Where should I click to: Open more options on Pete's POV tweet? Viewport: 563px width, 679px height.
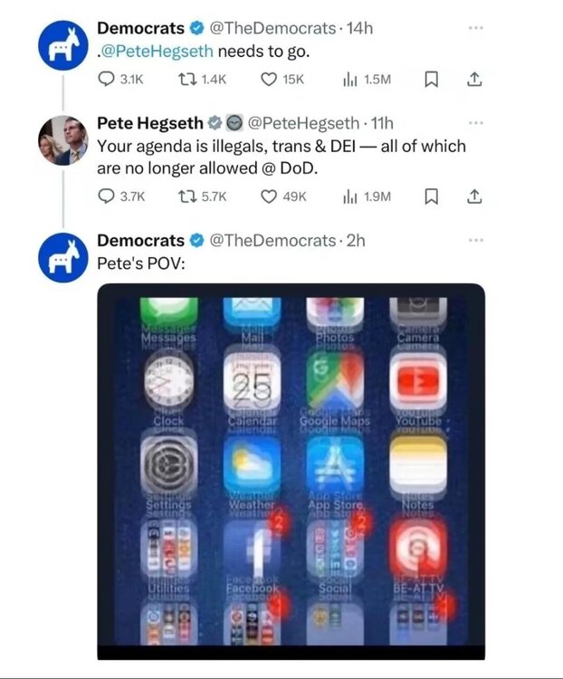(475, 240)
